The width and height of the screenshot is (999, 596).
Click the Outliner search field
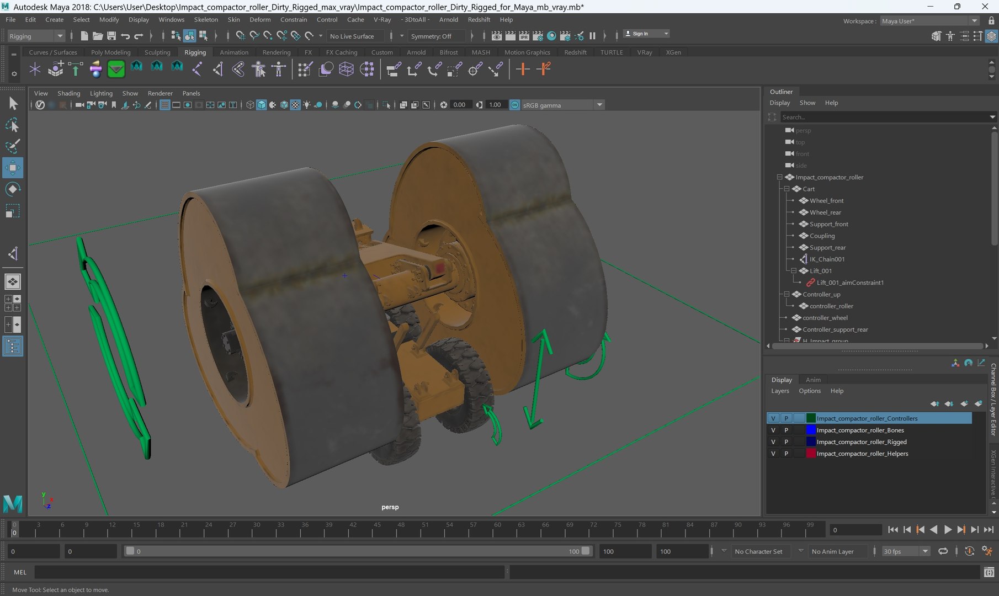point(884,117)
